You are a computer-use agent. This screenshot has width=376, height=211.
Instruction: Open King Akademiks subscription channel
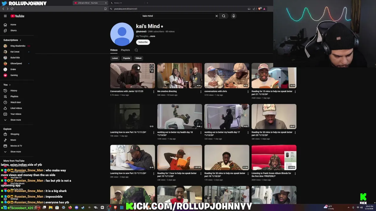(x=17, y=46)
